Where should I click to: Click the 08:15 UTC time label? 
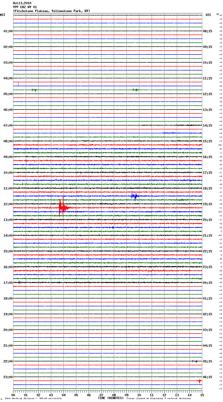[x=208, y=31]
